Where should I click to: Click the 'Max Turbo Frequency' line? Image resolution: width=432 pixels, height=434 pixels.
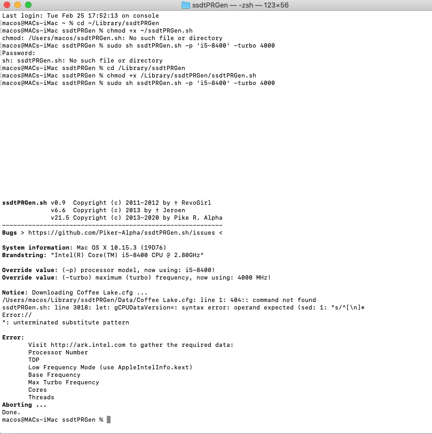[x=64, y=382]
